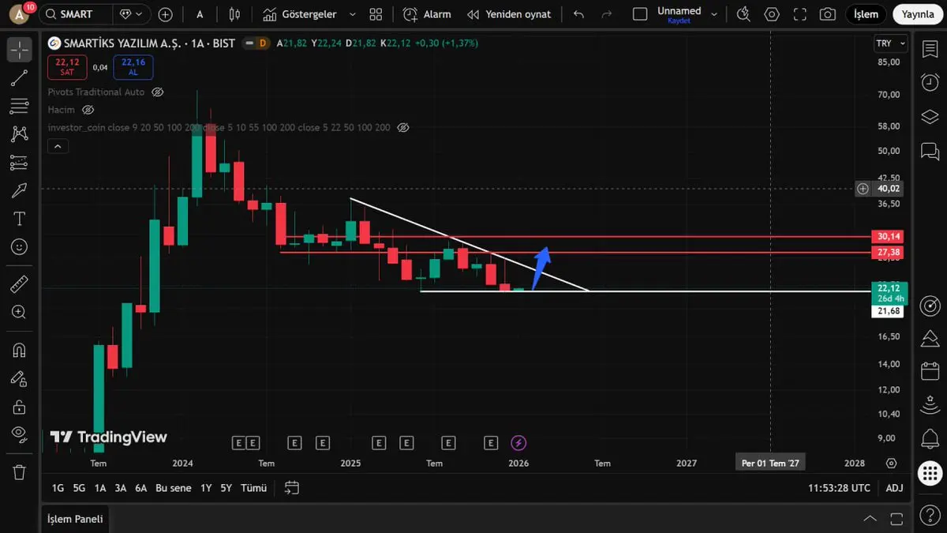Undo the last chart action

(x=579, y=14)
